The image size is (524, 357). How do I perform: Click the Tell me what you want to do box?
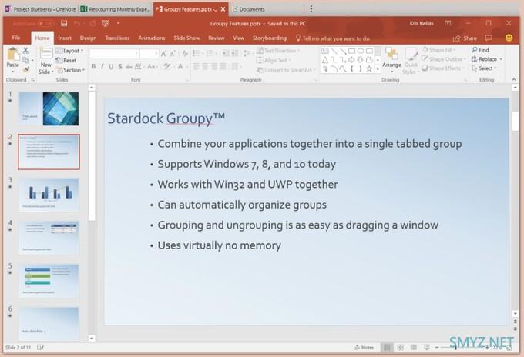333,38
